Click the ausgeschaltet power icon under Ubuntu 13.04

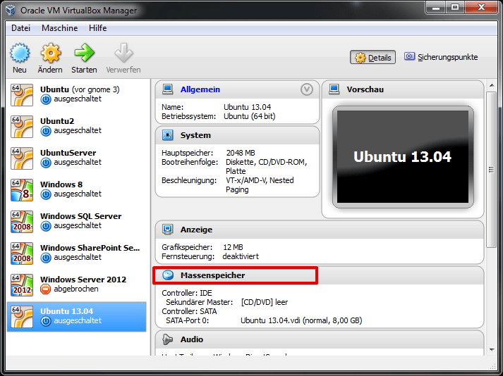46,321
